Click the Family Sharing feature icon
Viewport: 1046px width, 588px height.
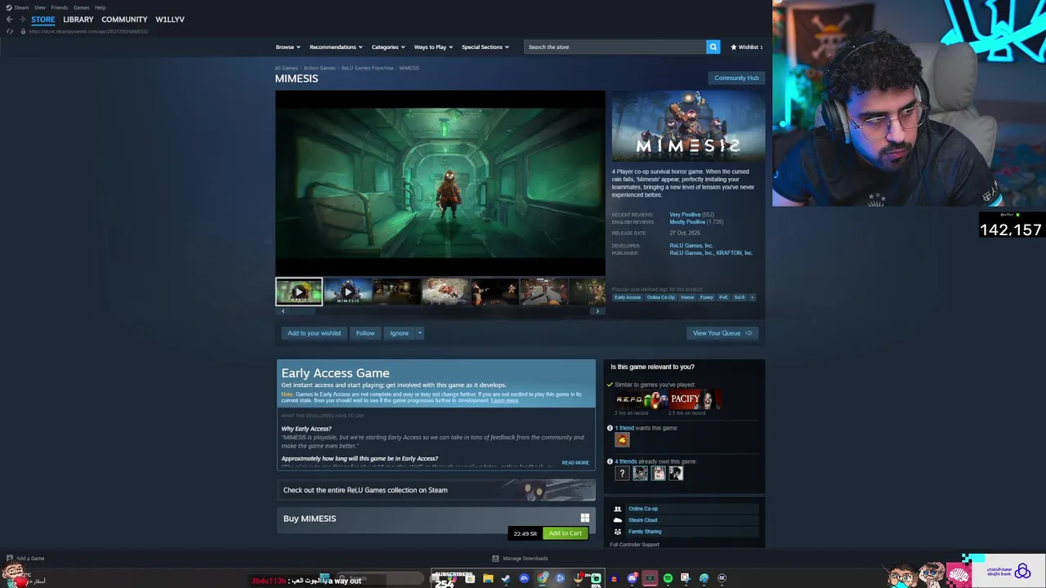click(618, 532)
